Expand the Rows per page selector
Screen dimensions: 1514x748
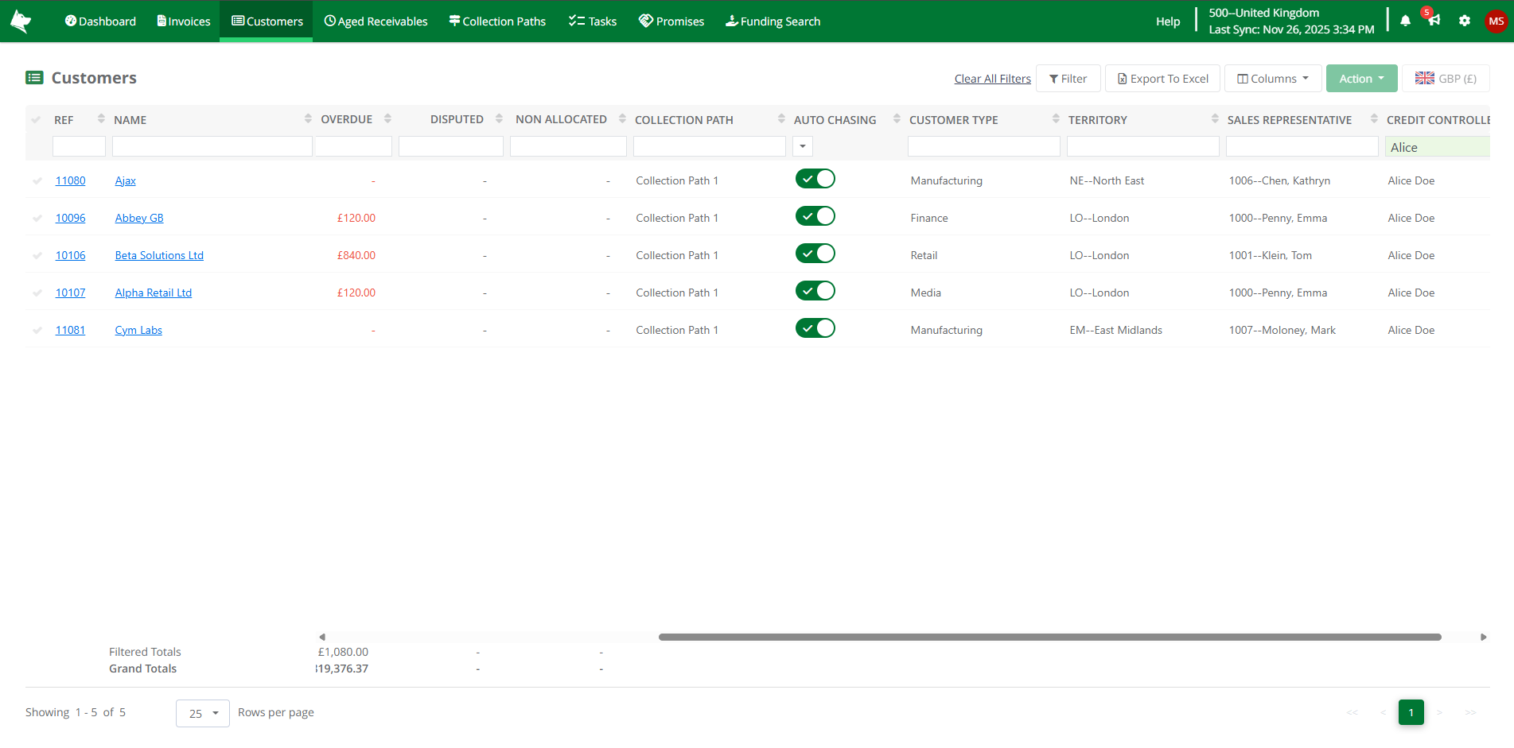pyautogui.click(x=202, y=713)
